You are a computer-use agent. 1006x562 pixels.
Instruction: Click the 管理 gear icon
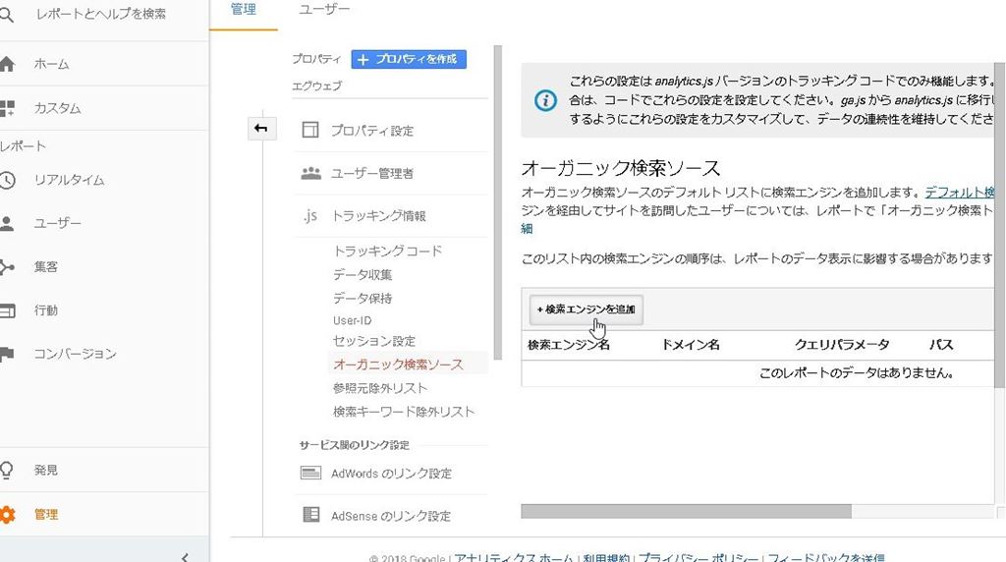8,514
